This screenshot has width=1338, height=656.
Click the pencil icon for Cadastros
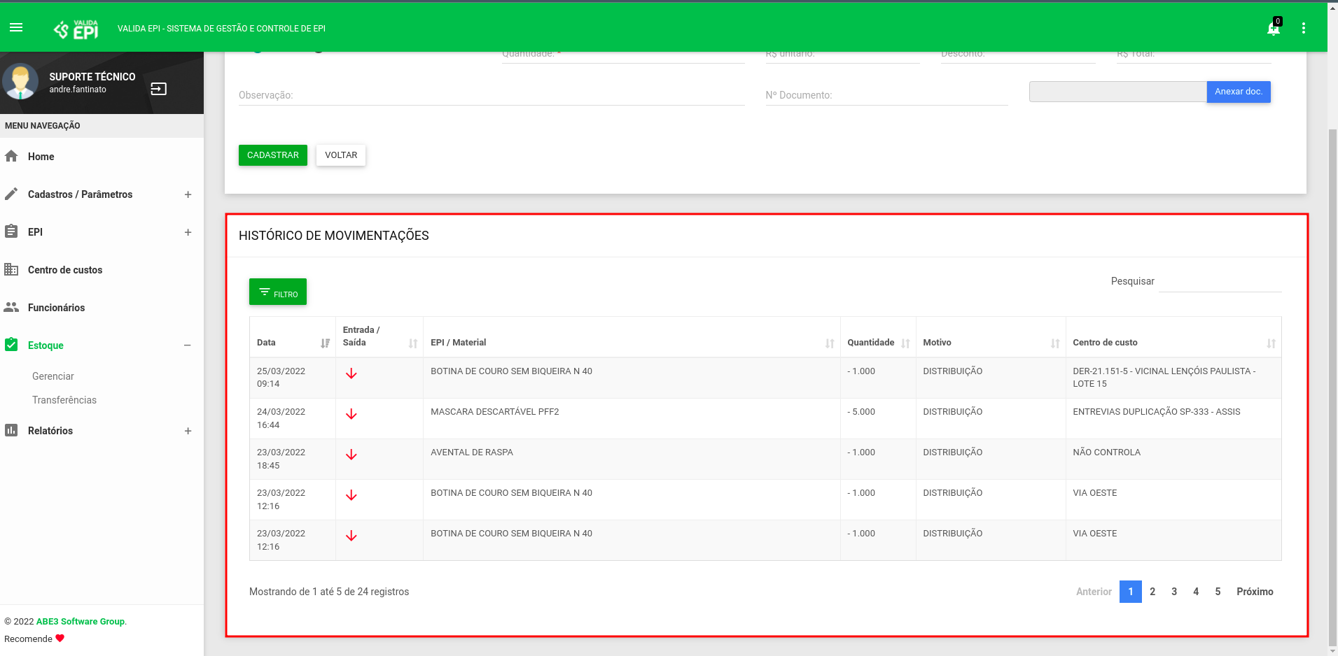(11, 194)
